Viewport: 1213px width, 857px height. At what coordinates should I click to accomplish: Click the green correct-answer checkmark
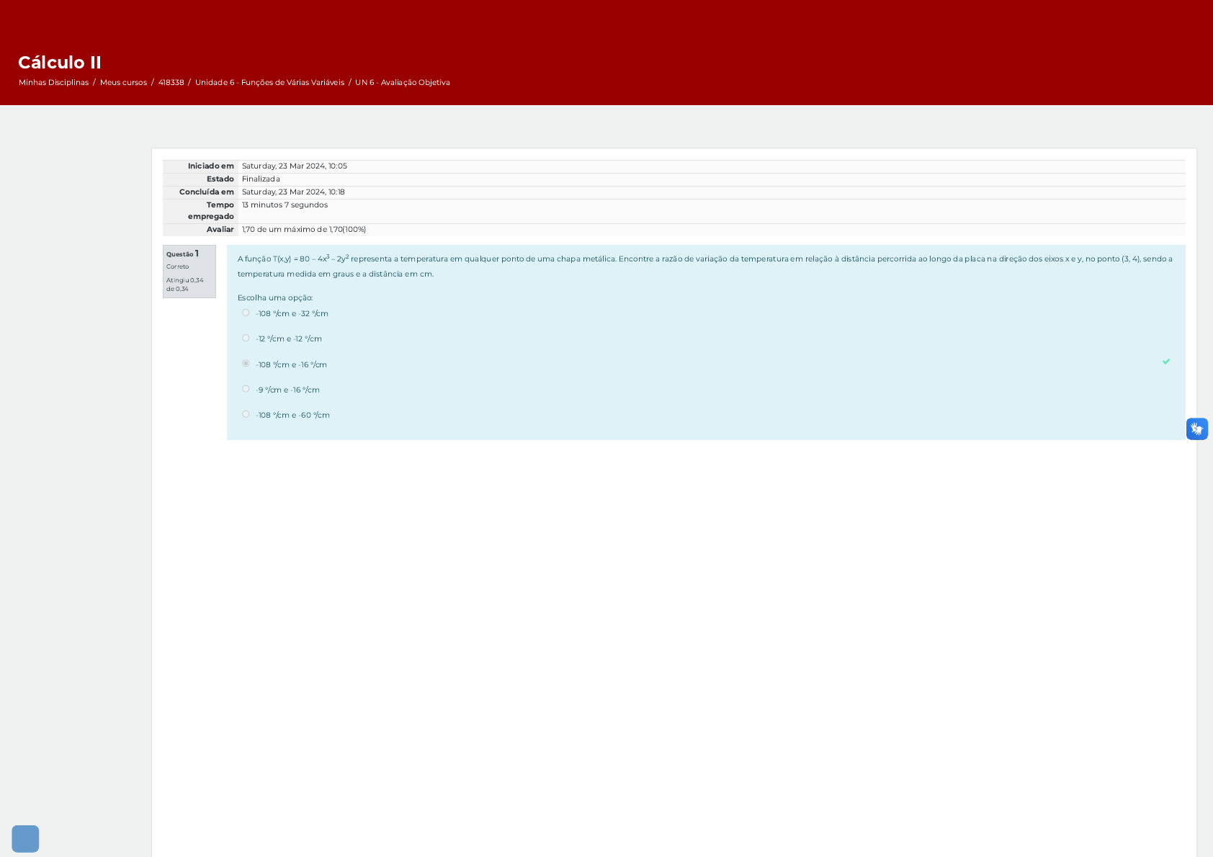pyautogui.click(x=1165, y=362)
